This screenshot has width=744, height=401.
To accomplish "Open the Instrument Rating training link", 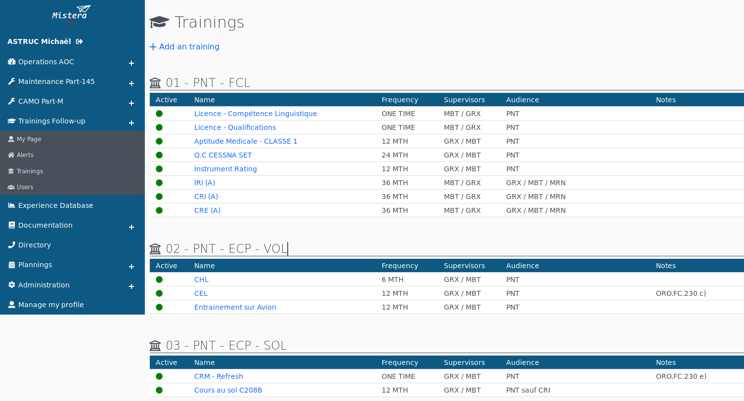I will point(225,169).
